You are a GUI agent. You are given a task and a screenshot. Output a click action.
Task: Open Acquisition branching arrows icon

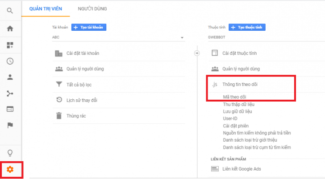click(x=10, y=94)
